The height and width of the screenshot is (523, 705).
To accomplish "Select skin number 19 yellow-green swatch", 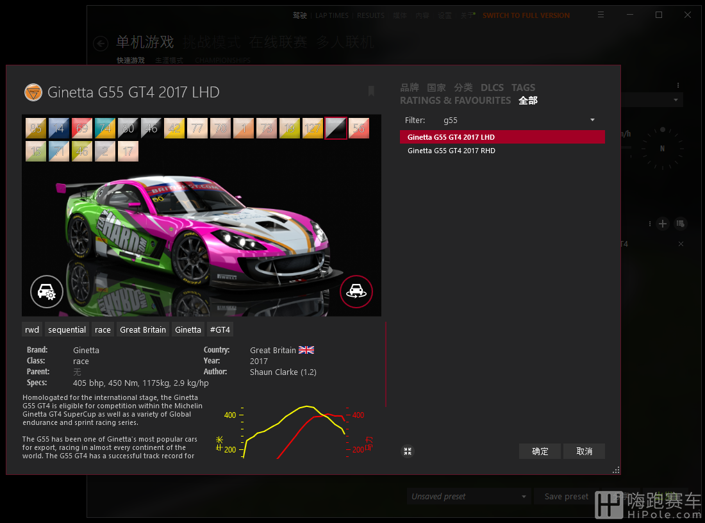I will 289,128.
